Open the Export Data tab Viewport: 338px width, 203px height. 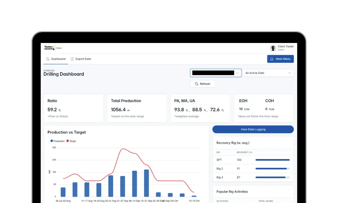[81, 59]
